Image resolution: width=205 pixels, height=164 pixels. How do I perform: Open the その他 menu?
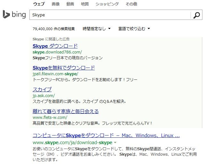coord(131,4)
